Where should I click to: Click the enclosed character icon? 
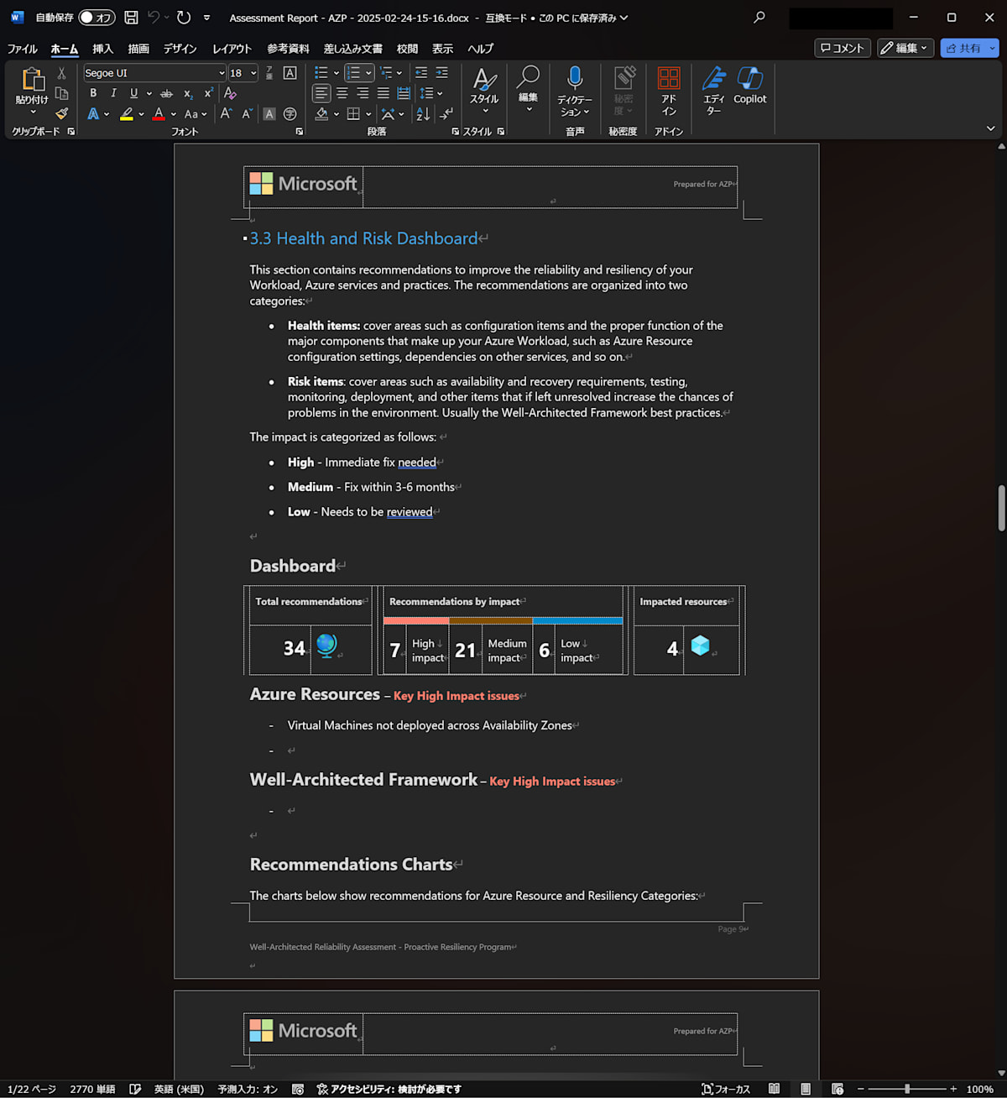(x=290, y=113)
